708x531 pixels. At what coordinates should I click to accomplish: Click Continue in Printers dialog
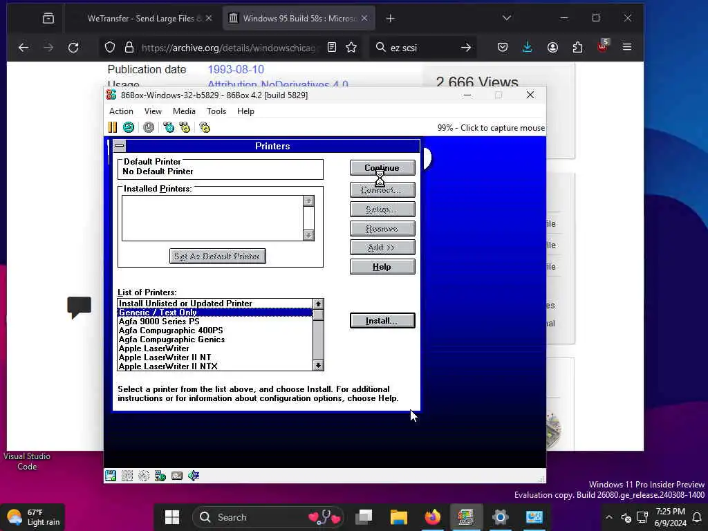point(382,168)
